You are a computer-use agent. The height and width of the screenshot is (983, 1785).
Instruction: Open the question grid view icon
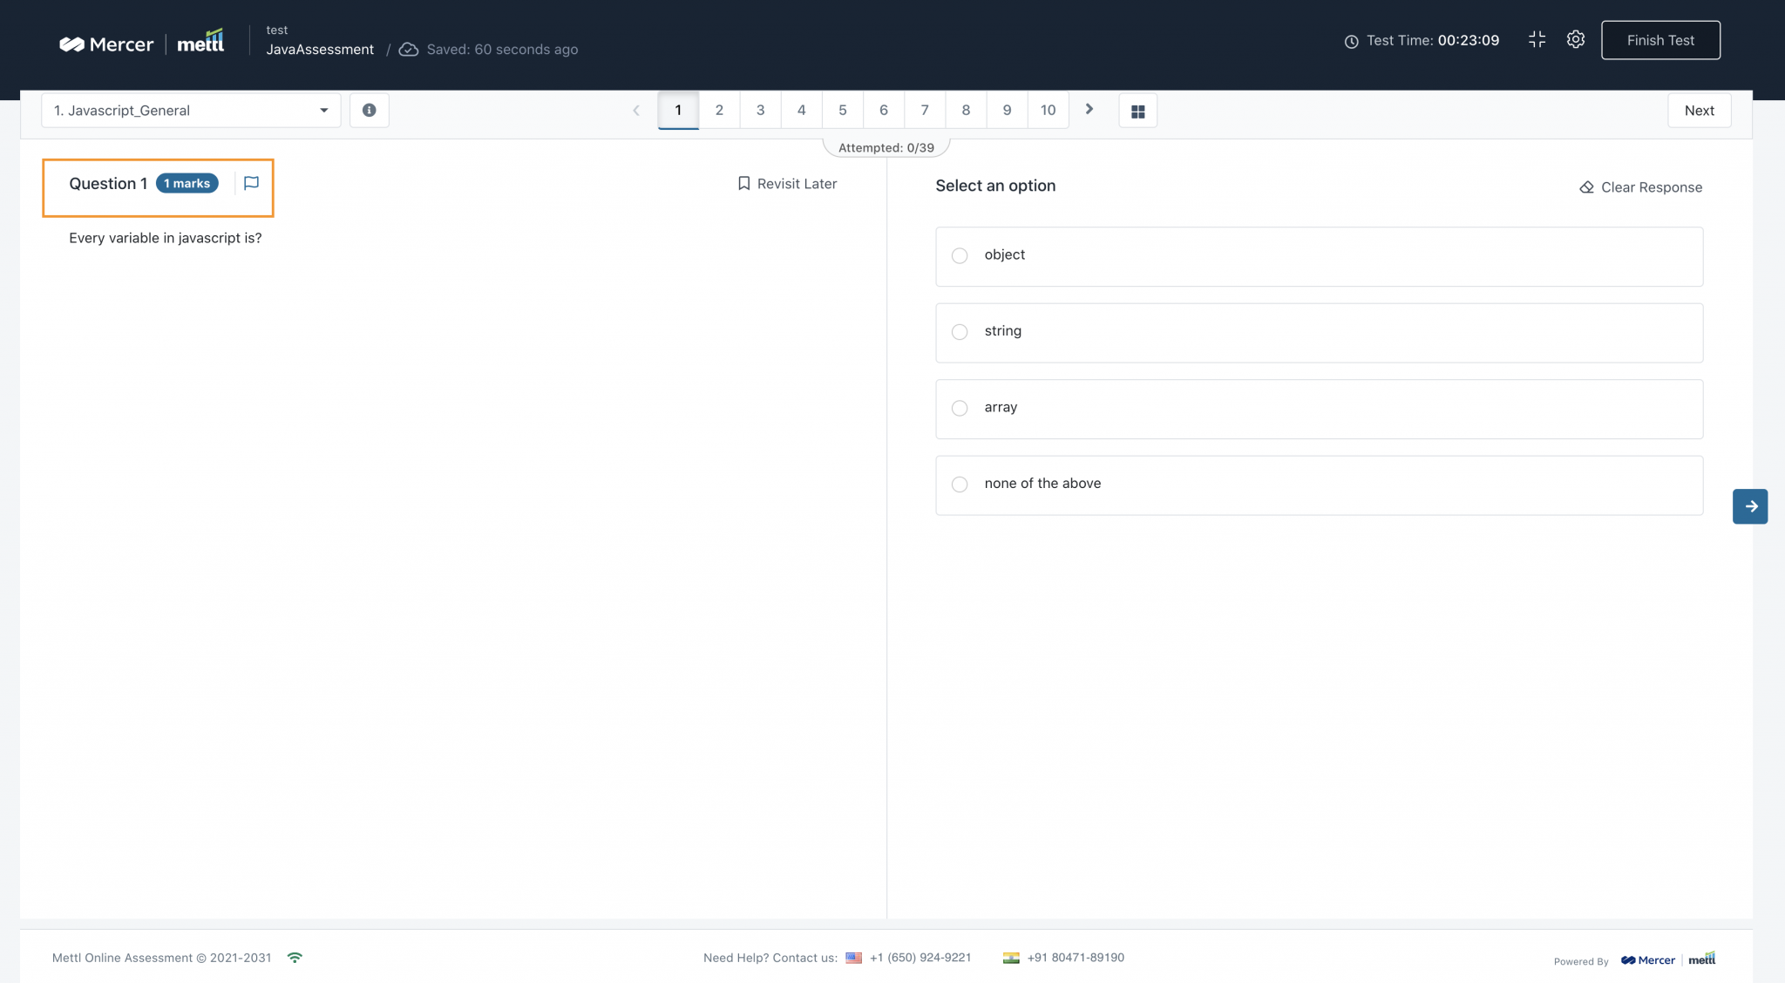(1137, 112)
